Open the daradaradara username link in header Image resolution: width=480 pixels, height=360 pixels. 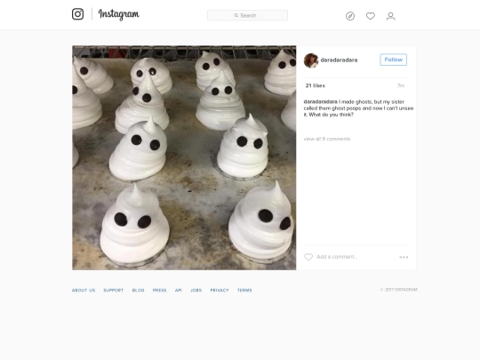pos(339,60)
